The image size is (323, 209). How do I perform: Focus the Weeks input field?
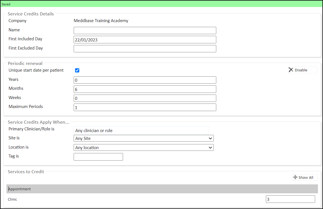[x=145, y=98]
